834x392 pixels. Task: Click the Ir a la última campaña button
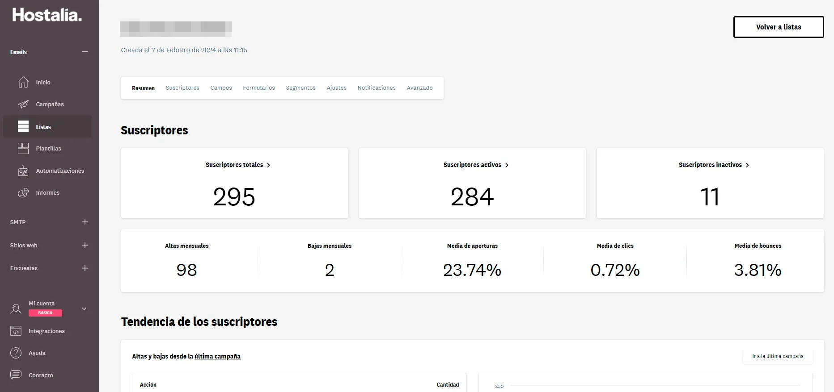(x=778, y=356)
